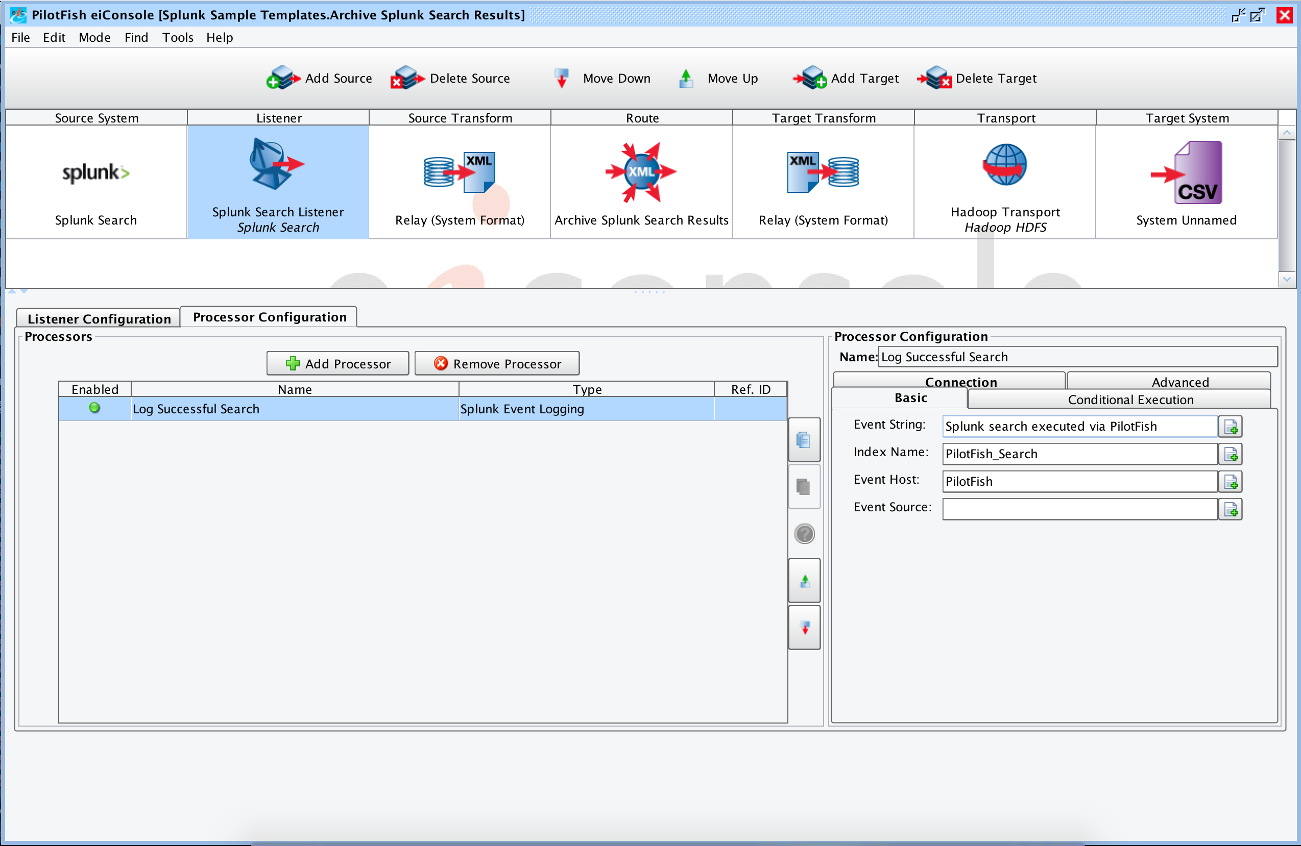This screenshot has height=846, width=1301.
Task: Click the stage panel scrollbar down arrow
Action: point(1287,279)
